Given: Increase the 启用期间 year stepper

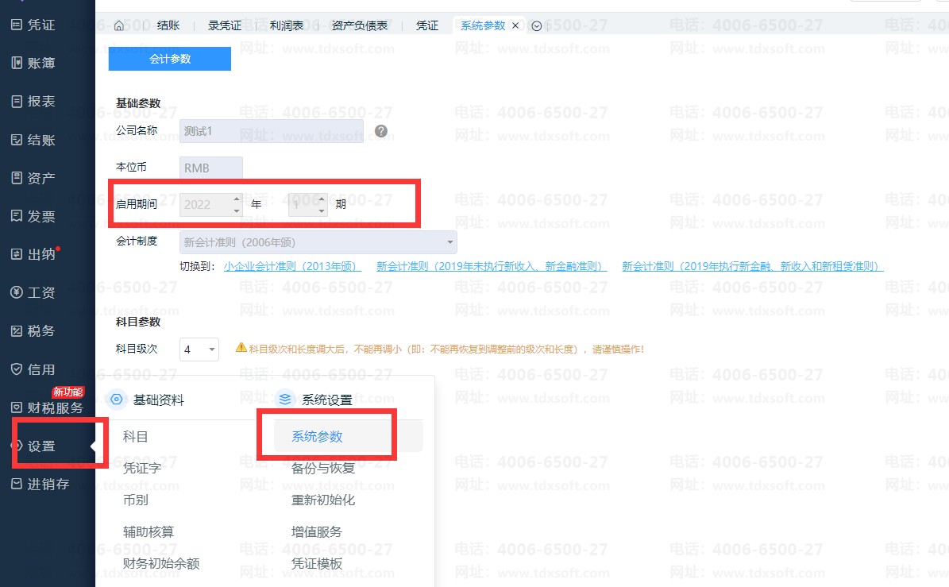Looking at the screenshot, I should point(237,199).
